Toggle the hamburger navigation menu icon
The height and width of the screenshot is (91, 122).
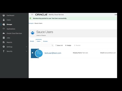[x=32, y=14]
